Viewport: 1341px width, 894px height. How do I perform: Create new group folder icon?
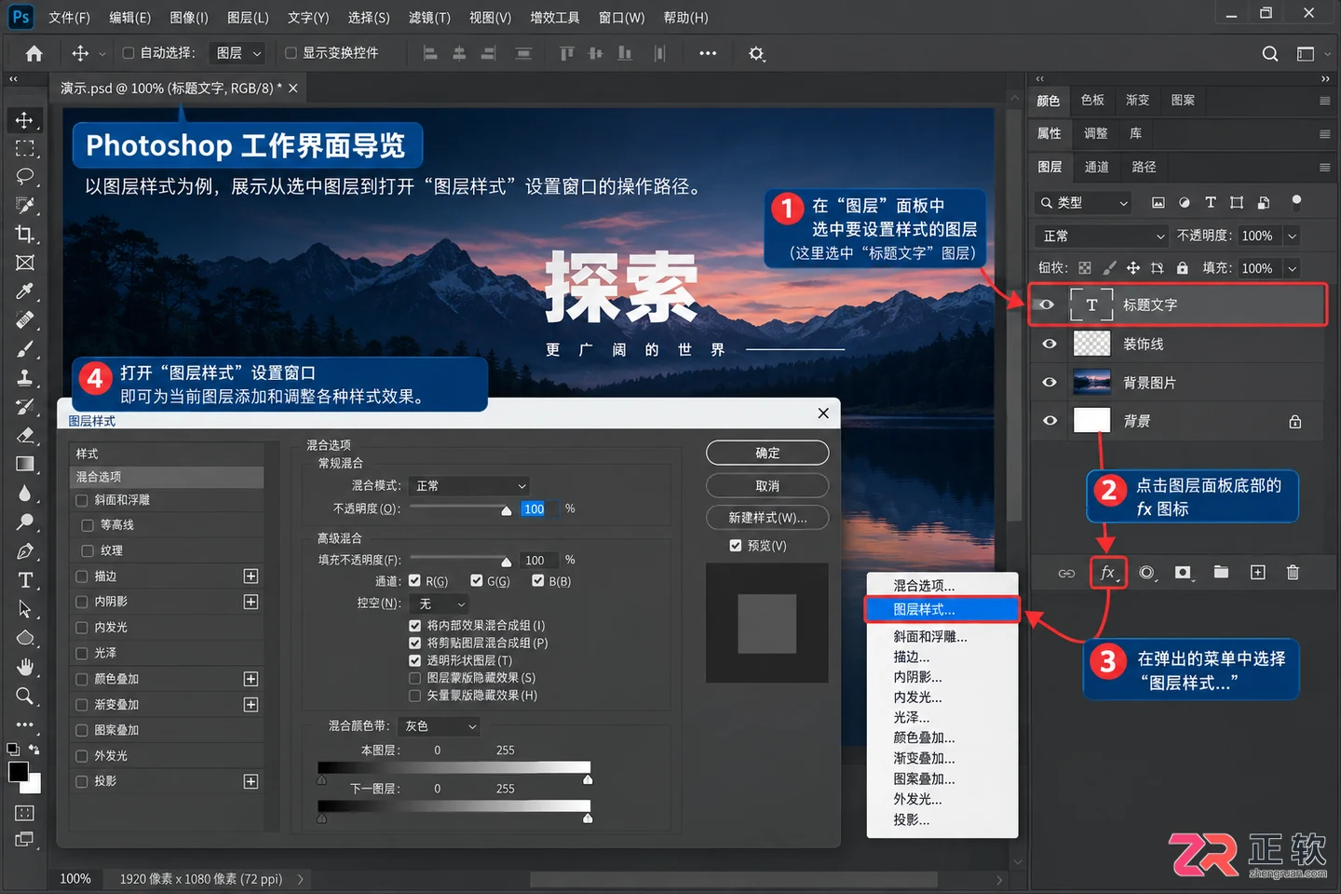point(1221,572)
